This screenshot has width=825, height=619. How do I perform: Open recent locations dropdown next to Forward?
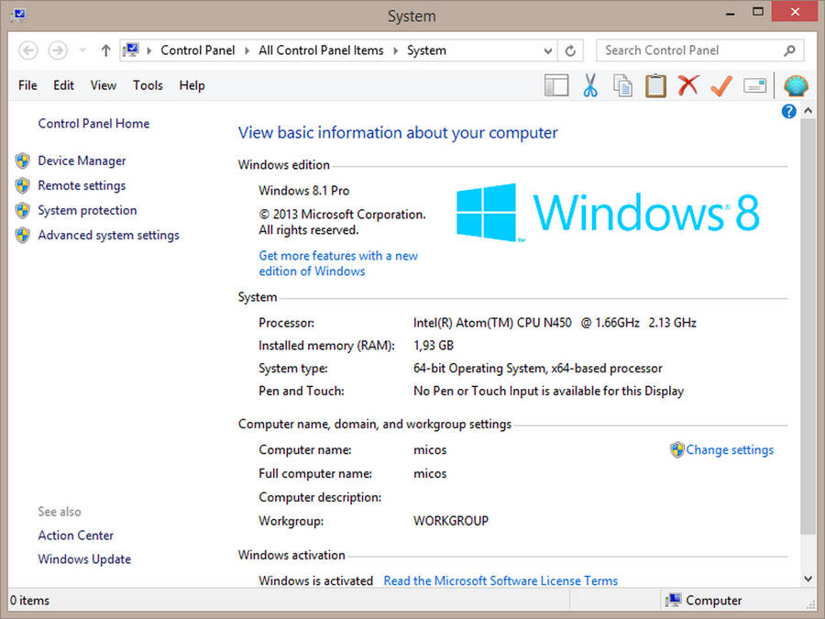tap(82, 50)
